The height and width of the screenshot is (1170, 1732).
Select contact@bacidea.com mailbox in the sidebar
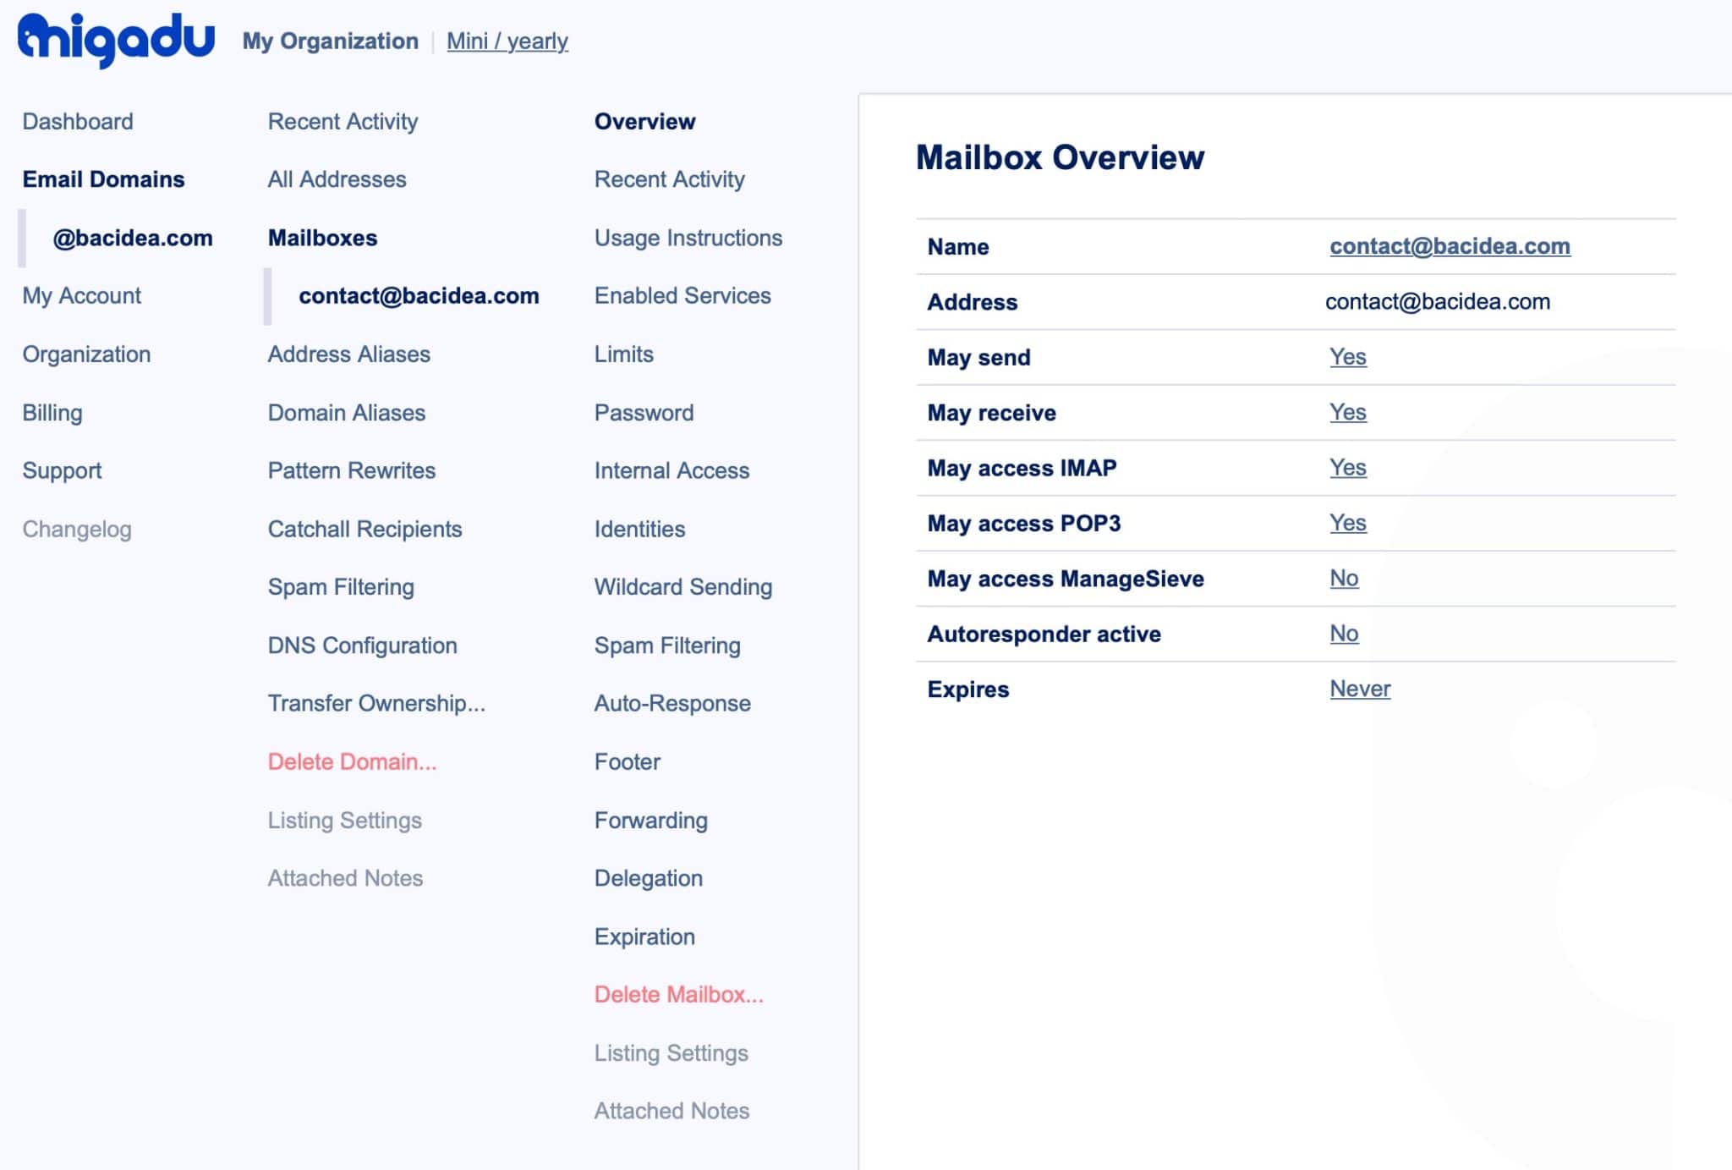pyautogui.click(x=419, y=295)
